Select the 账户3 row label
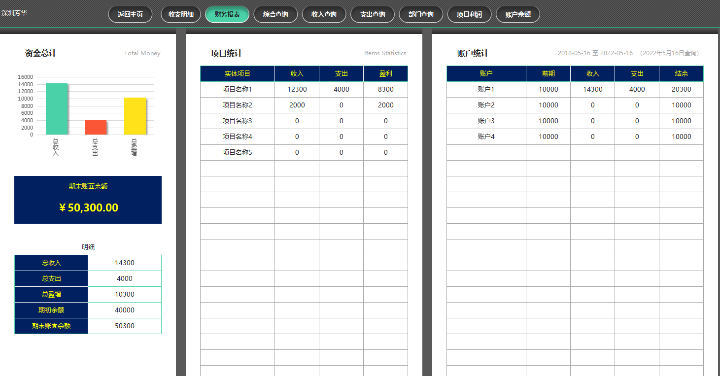The width and height of the screenshot is (720, 376). 486,121
